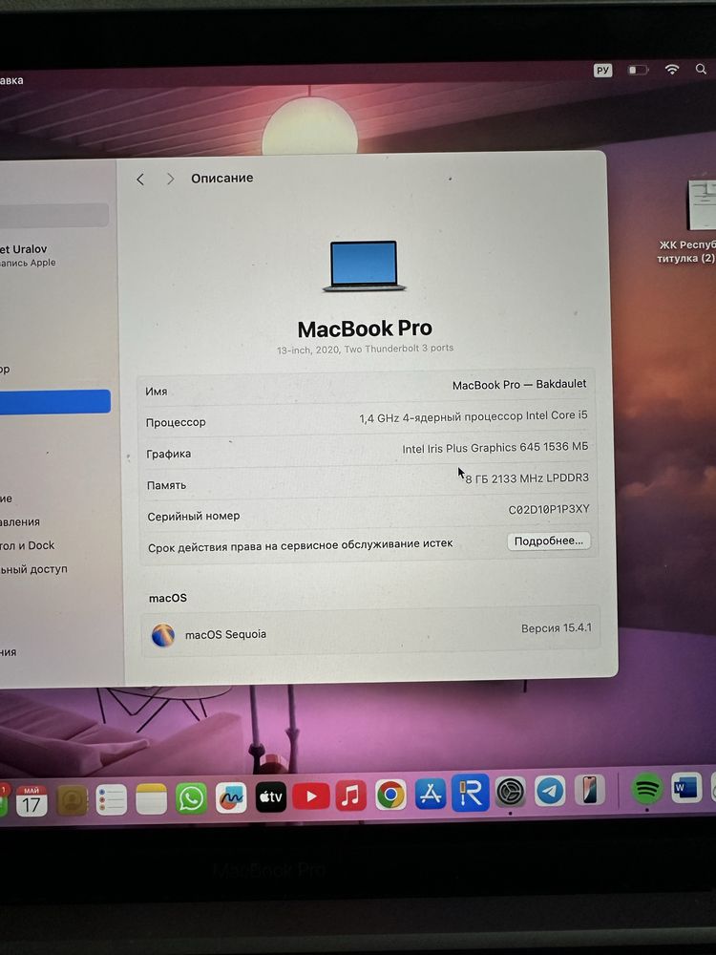Viewport: 716px width, 955px height.
Task: Open the 'тол и Dock' sidebar item
Action: tap(28, 545)
